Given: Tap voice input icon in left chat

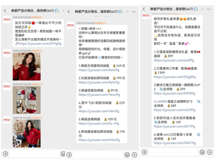Looking at the screenshot, I should (5, 154).
